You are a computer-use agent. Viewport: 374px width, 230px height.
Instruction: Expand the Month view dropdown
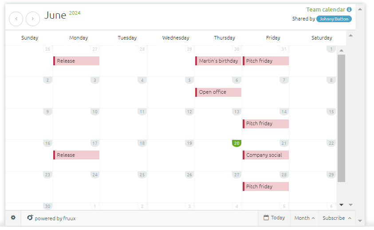click(x=304, y=218)
